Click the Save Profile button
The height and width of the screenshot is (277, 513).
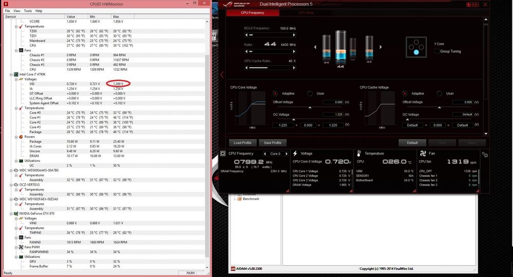(273, 143)
